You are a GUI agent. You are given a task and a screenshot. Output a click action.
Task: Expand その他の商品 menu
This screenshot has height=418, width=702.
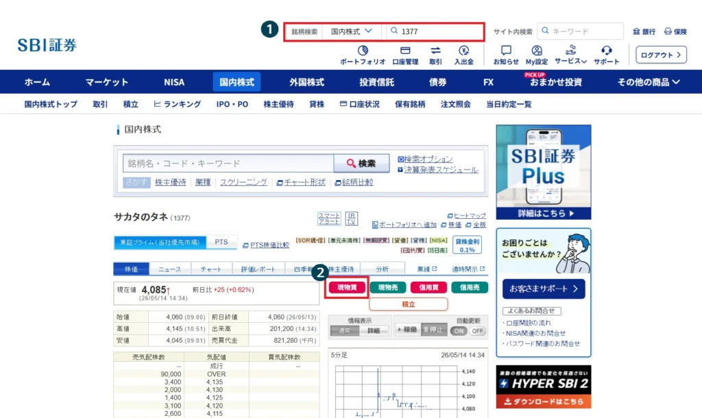pyautogui.click(x=649, y=81)
